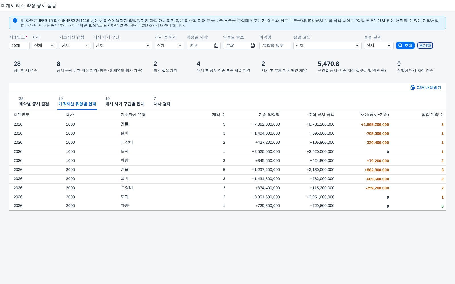Switch to 개시 시기 구간별 합계 tab

125,101
